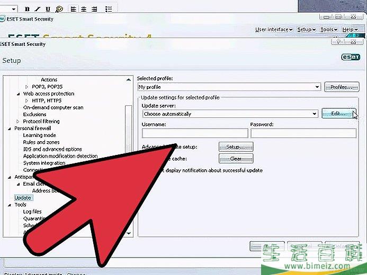Select Application modification detection item
Viewport: 367px width, 275px height.
pyautogui.click(x=60, y=156)
